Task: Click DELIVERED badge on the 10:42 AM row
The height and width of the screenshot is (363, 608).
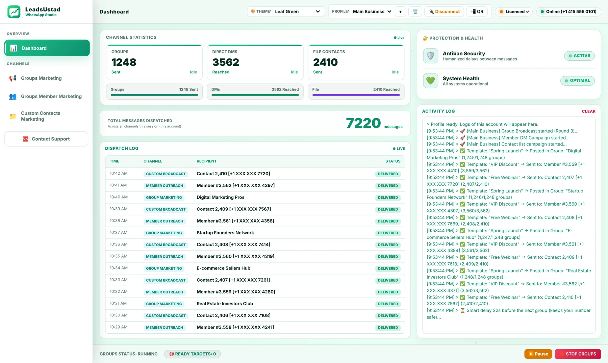Action: tap(388, 174)
